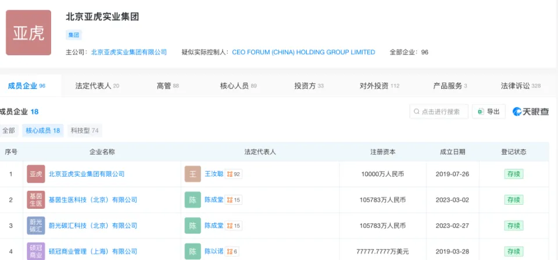Click the 陈 avatar in row 4
558x260 pixels.
pos(193,251)
